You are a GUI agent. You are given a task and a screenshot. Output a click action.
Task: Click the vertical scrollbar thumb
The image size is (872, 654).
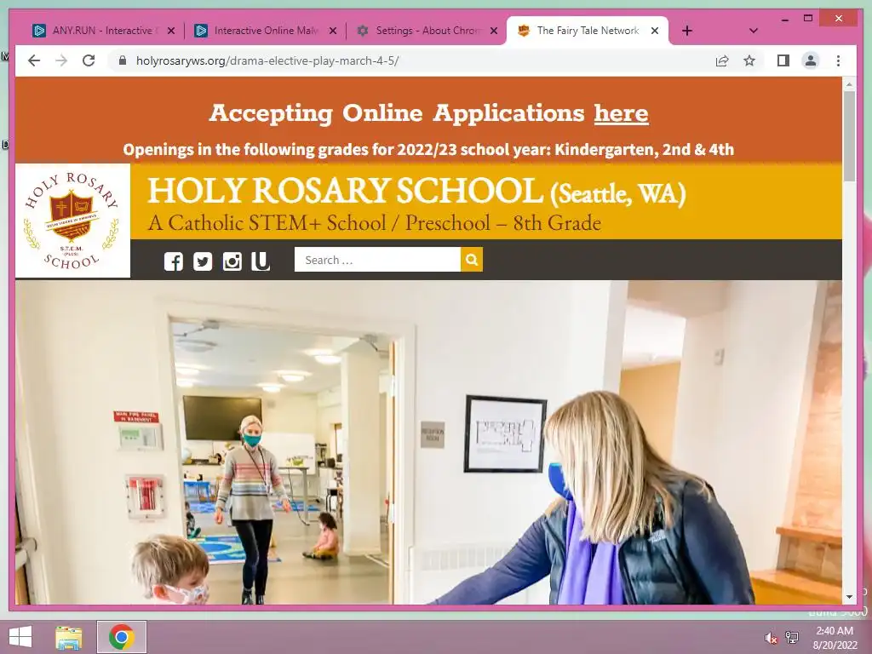coord(849,135)
